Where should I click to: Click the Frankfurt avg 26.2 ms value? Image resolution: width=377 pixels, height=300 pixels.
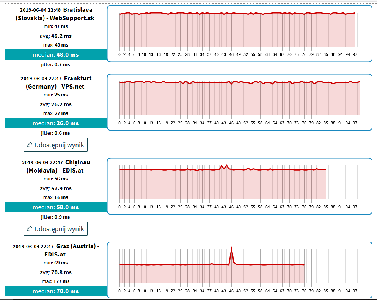pos(61,104)
